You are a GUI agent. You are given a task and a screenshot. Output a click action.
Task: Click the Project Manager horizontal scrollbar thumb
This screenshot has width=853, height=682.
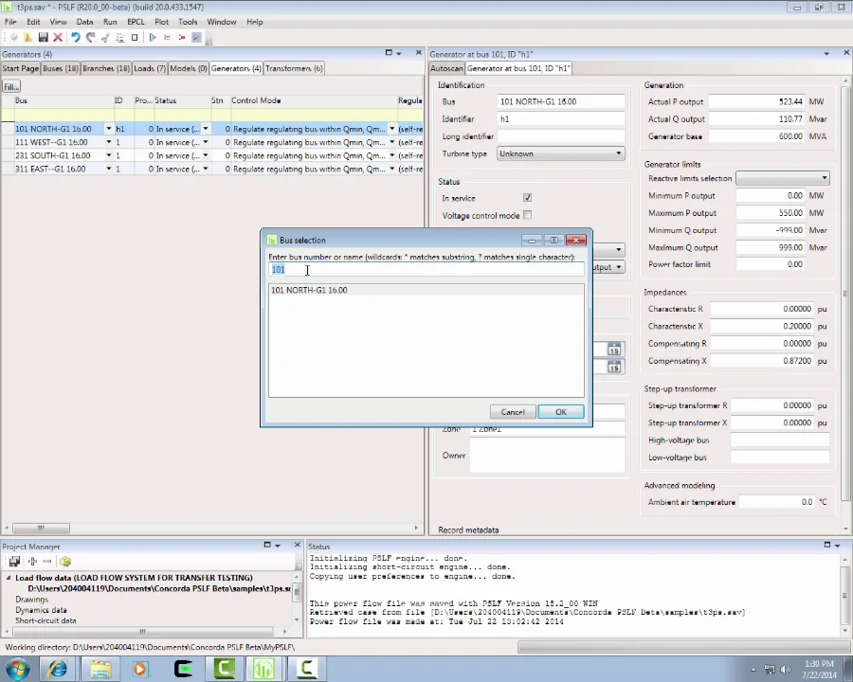142,632
